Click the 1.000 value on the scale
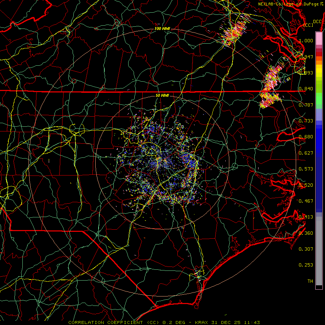Screen dimensions: 325x325 (x=306, y=40)
